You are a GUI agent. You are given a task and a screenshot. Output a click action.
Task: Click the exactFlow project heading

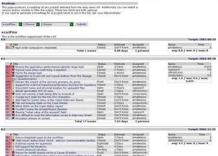click(x=10, y=32)
